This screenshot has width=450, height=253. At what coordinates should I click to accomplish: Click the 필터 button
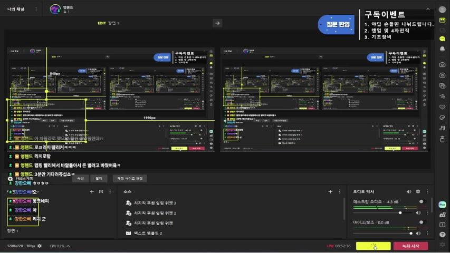[99, 179]
